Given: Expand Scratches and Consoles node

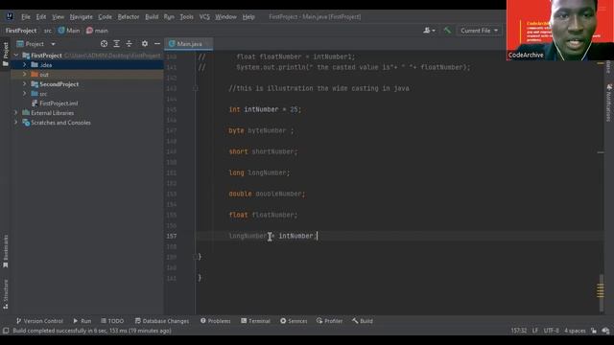Looking at the screenshot, I should pos(16,123).
